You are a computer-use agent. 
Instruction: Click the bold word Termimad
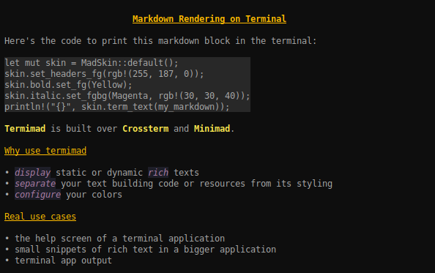pos(25,129)
